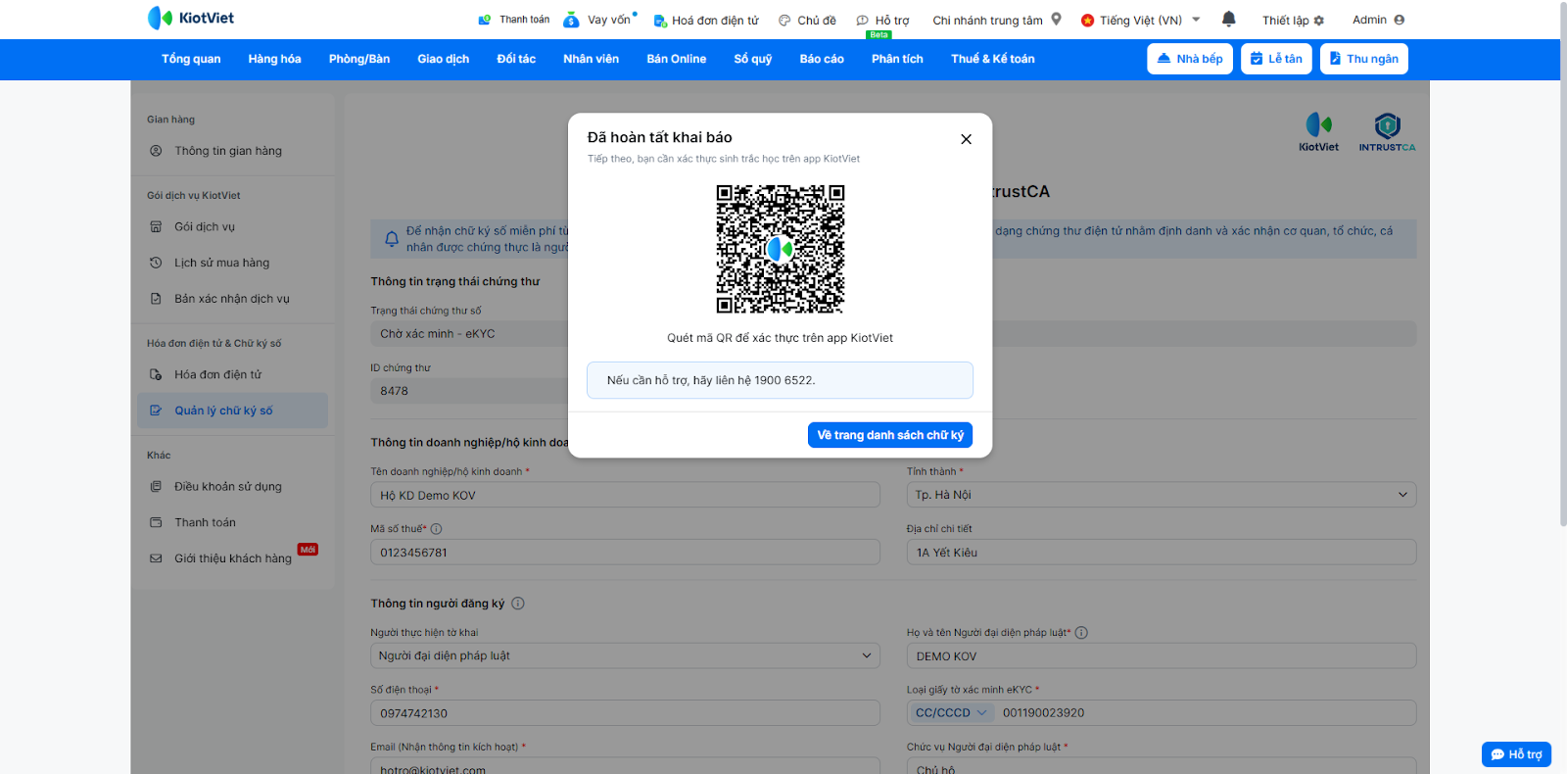Open Bản xác nhận dịch vụ in sidebar
This screenshot has height=774, width=1567.
[x=233, y=299]
